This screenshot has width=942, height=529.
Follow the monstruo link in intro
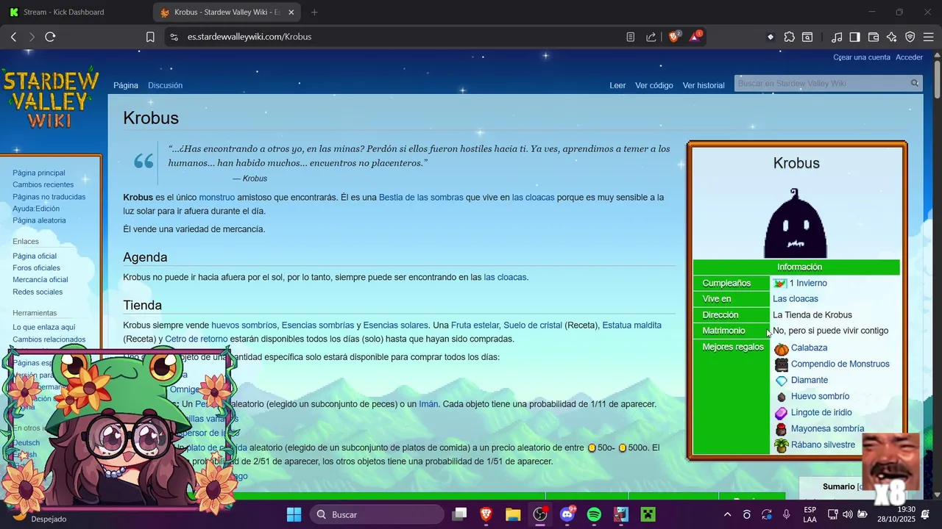coord(216,198)
